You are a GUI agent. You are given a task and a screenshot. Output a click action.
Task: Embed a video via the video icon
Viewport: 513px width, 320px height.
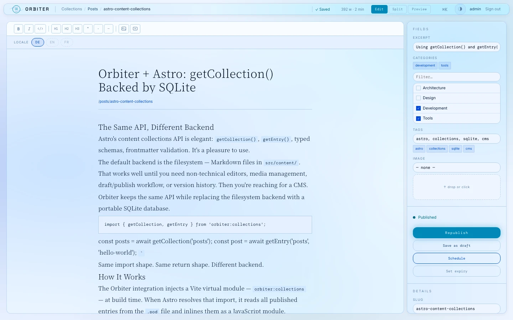135,29
